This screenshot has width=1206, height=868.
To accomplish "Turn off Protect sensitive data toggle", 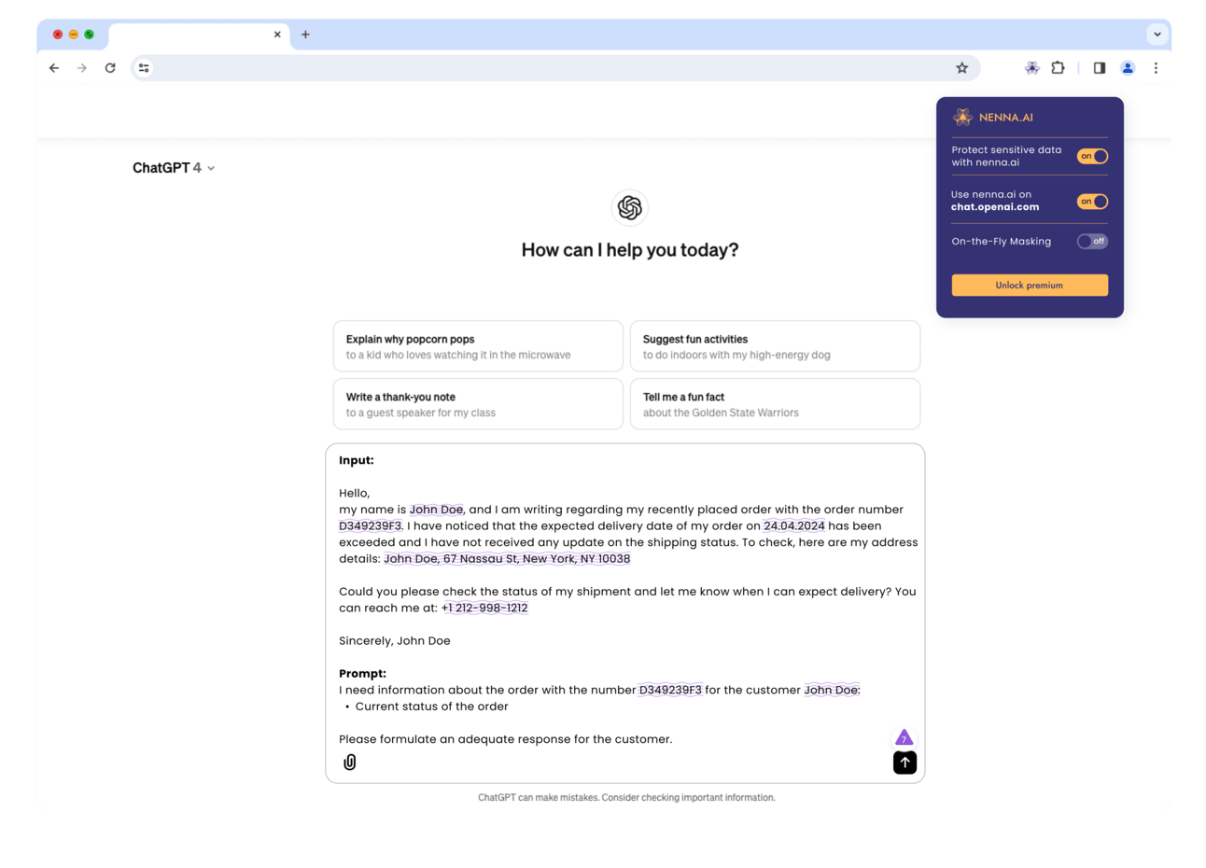I will (x=1092, y=156).
